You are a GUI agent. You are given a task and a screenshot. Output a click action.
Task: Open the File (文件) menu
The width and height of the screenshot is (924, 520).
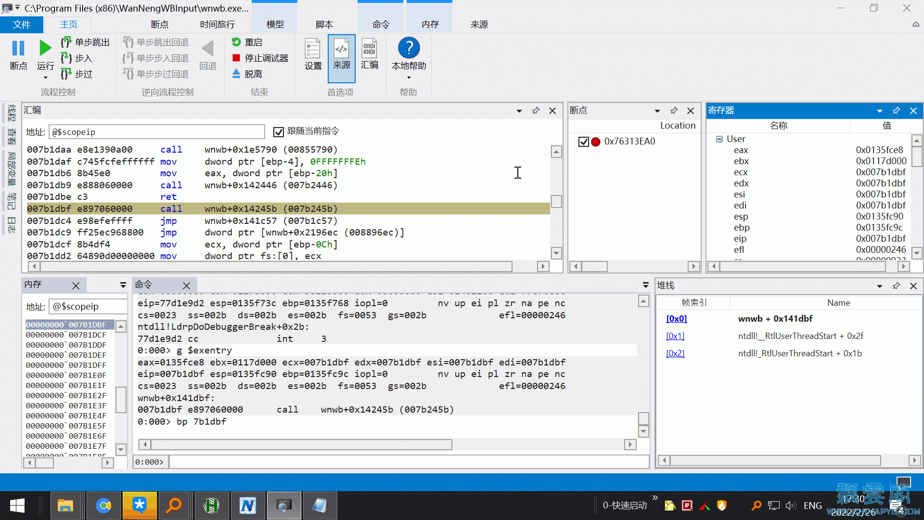[22, 25]
